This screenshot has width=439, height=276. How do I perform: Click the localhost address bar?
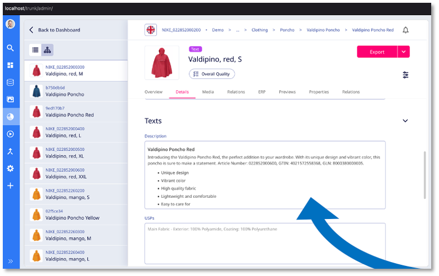click(x=29, y=8)
